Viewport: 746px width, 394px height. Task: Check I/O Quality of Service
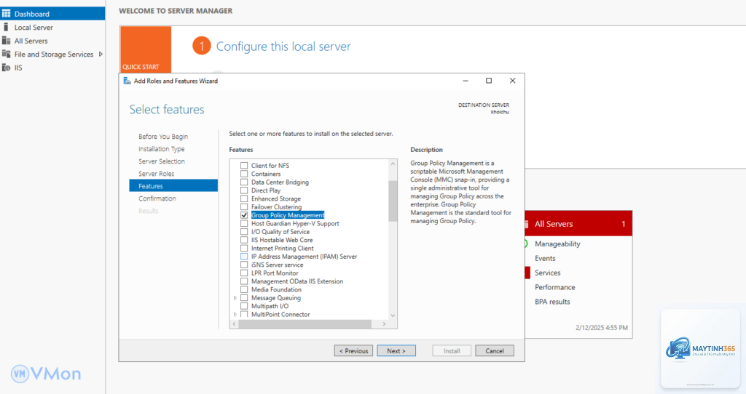click(244, 232)
